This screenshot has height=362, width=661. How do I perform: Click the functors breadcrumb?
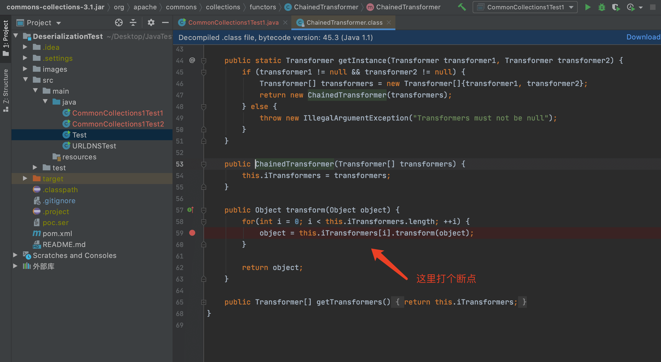tap(263, 7)
